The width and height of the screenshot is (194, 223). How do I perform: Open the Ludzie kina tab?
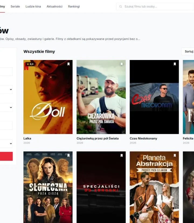tap(33, 6)
